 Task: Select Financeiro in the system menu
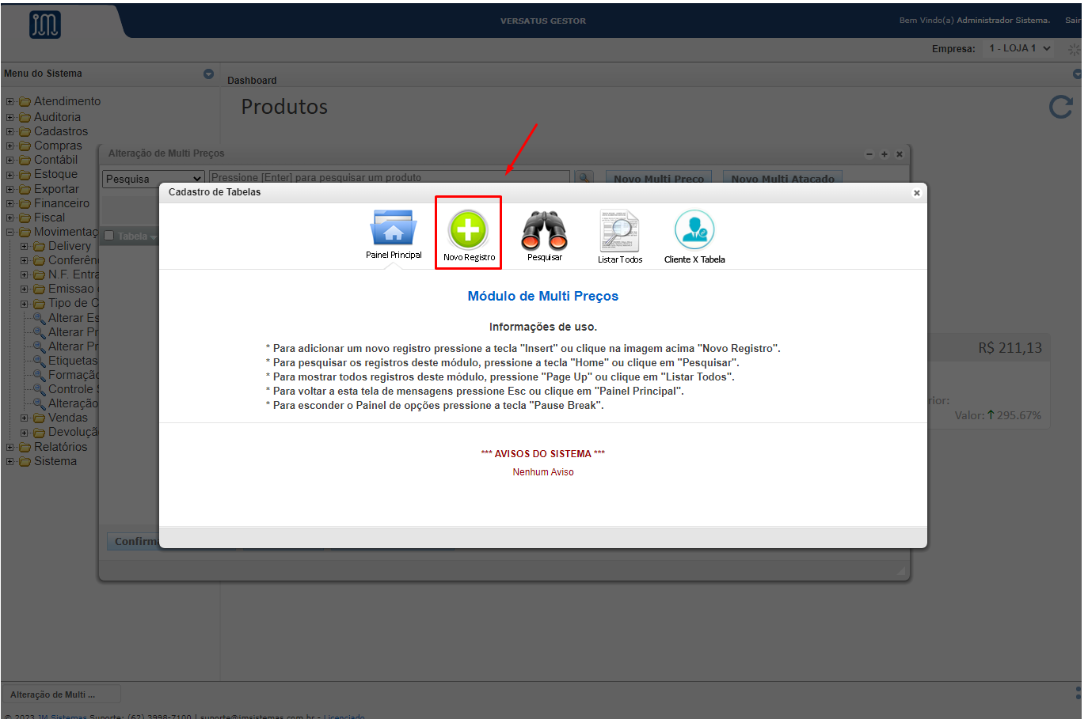click(61, 203)
